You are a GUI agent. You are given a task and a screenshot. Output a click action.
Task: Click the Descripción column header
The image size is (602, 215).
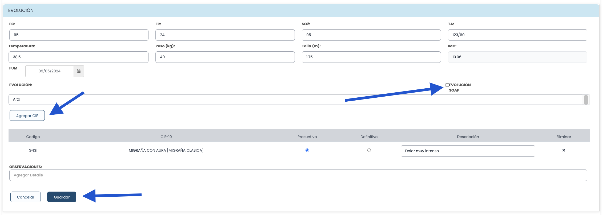click(x=468, y=137)
